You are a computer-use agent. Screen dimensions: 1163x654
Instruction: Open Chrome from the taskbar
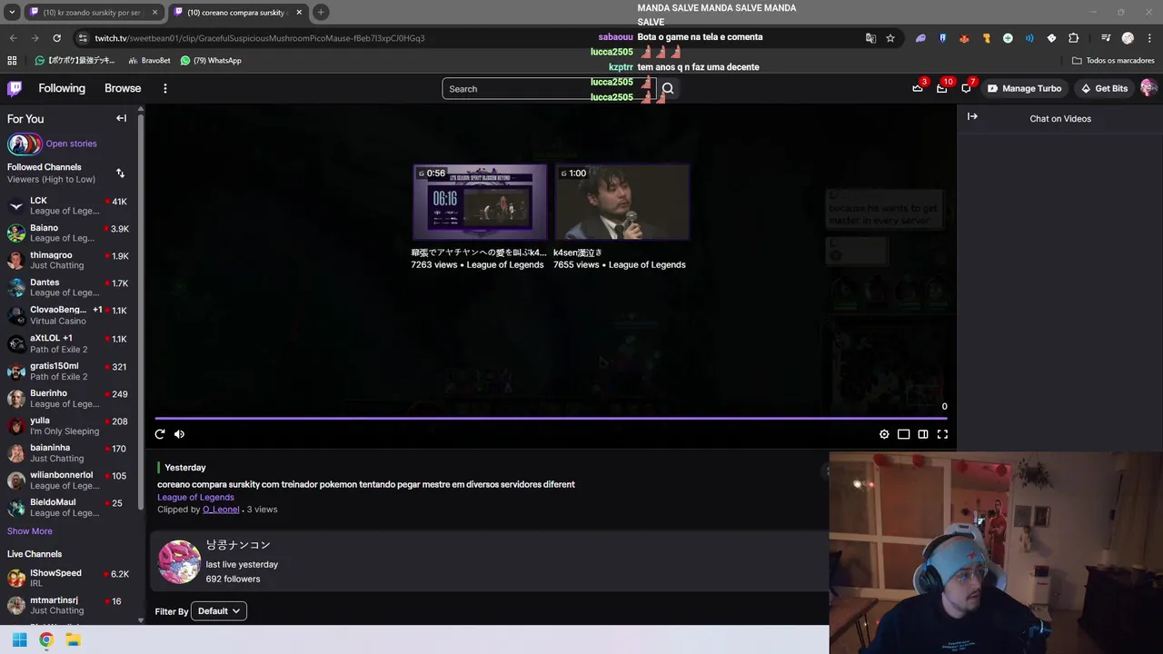click(x=46, y=639)
